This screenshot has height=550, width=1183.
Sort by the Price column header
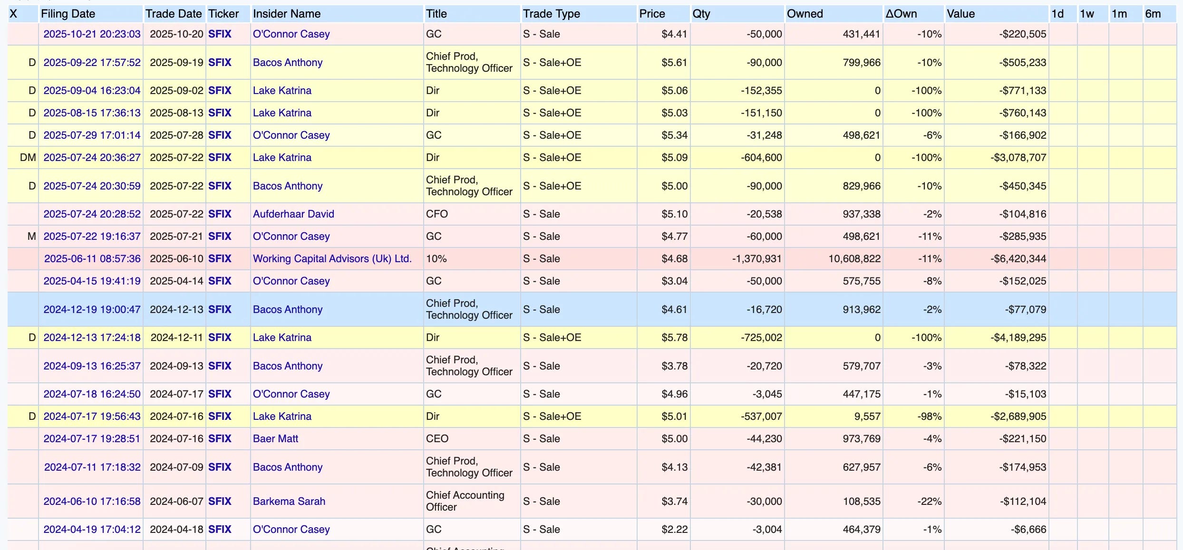pos(652,14)
